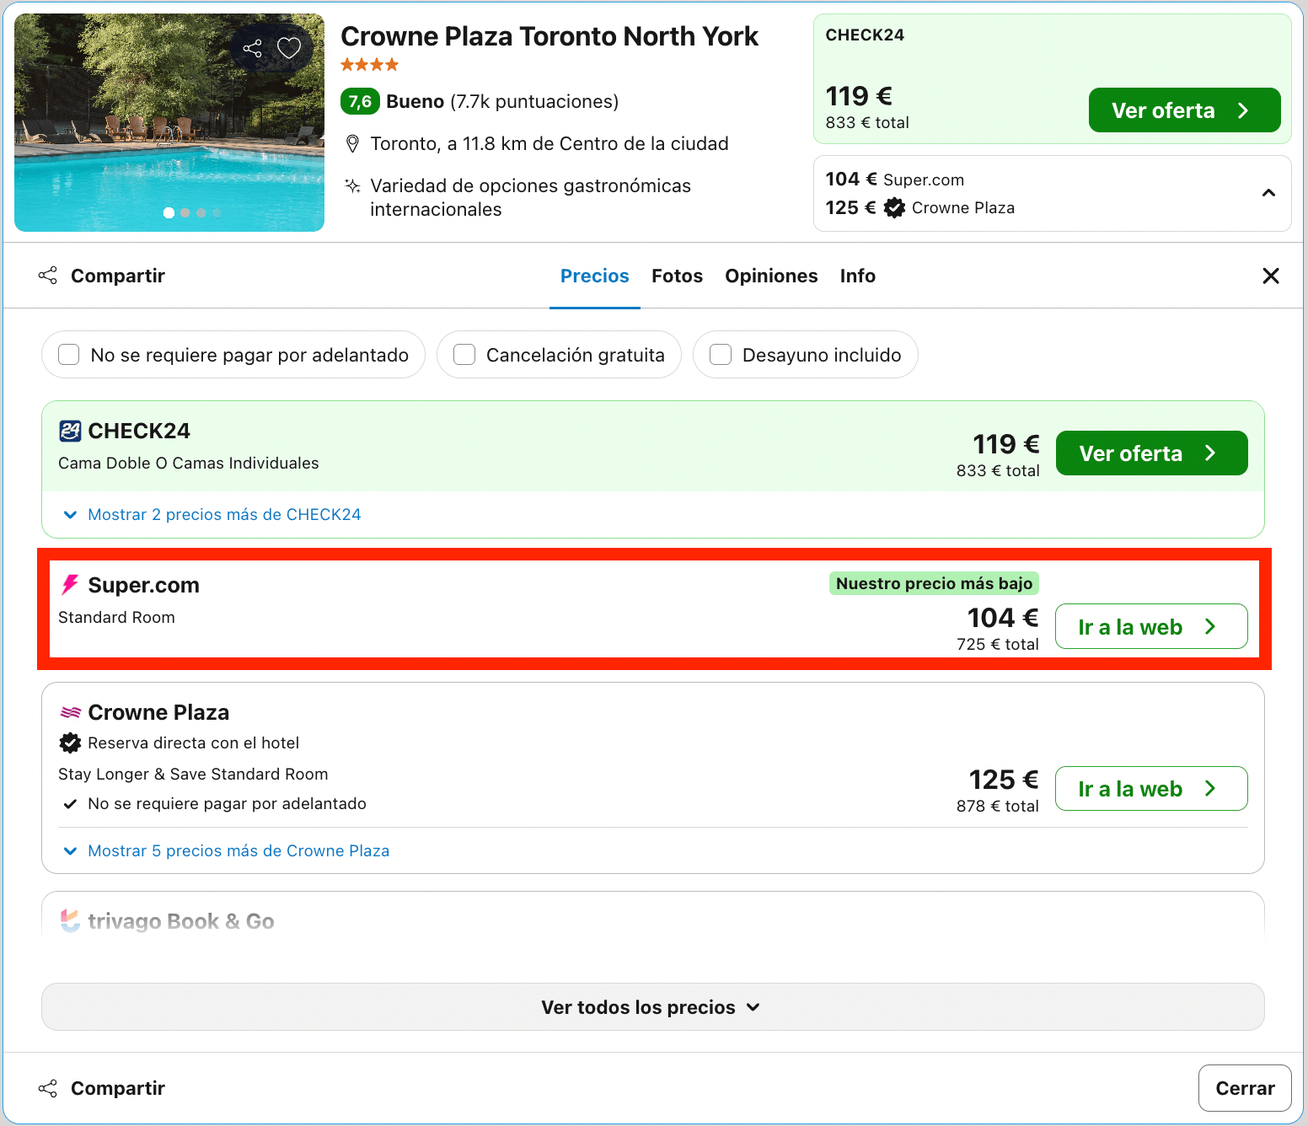Click the location pin icon
Image resolution: width=1308 pixels, height=1126 pixels.
352,144
